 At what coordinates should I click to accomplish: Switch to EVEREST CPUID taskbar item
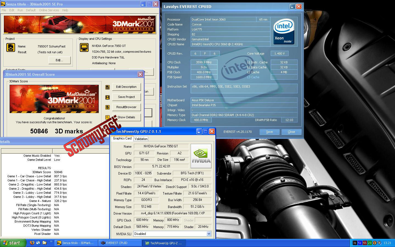(x=120, y=243)
